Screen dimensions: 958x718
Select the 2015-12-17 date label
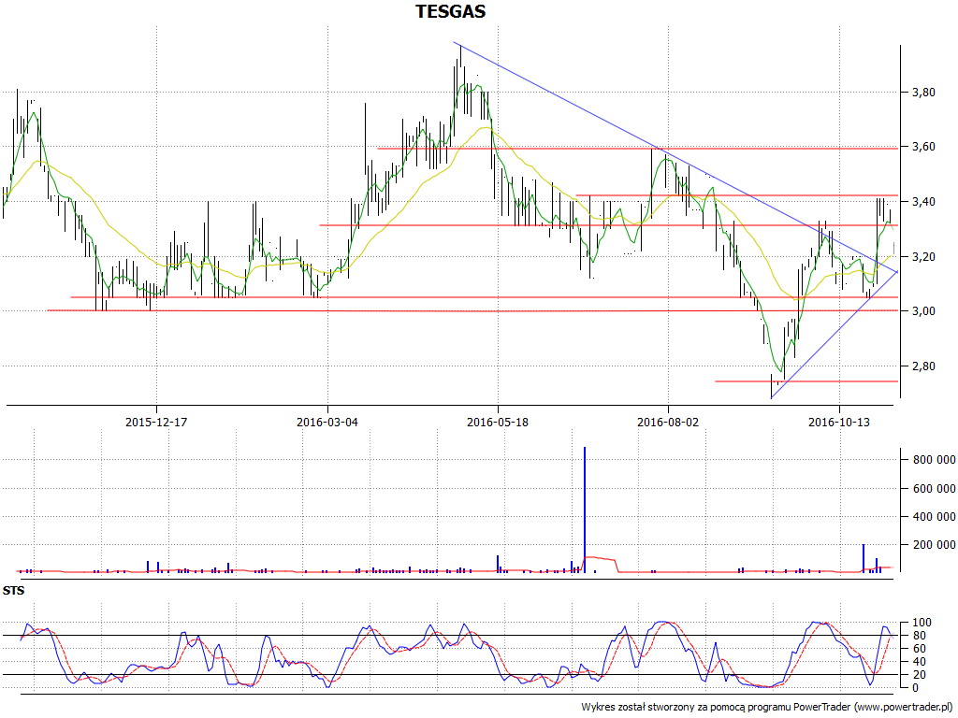(x=156, y=422)
